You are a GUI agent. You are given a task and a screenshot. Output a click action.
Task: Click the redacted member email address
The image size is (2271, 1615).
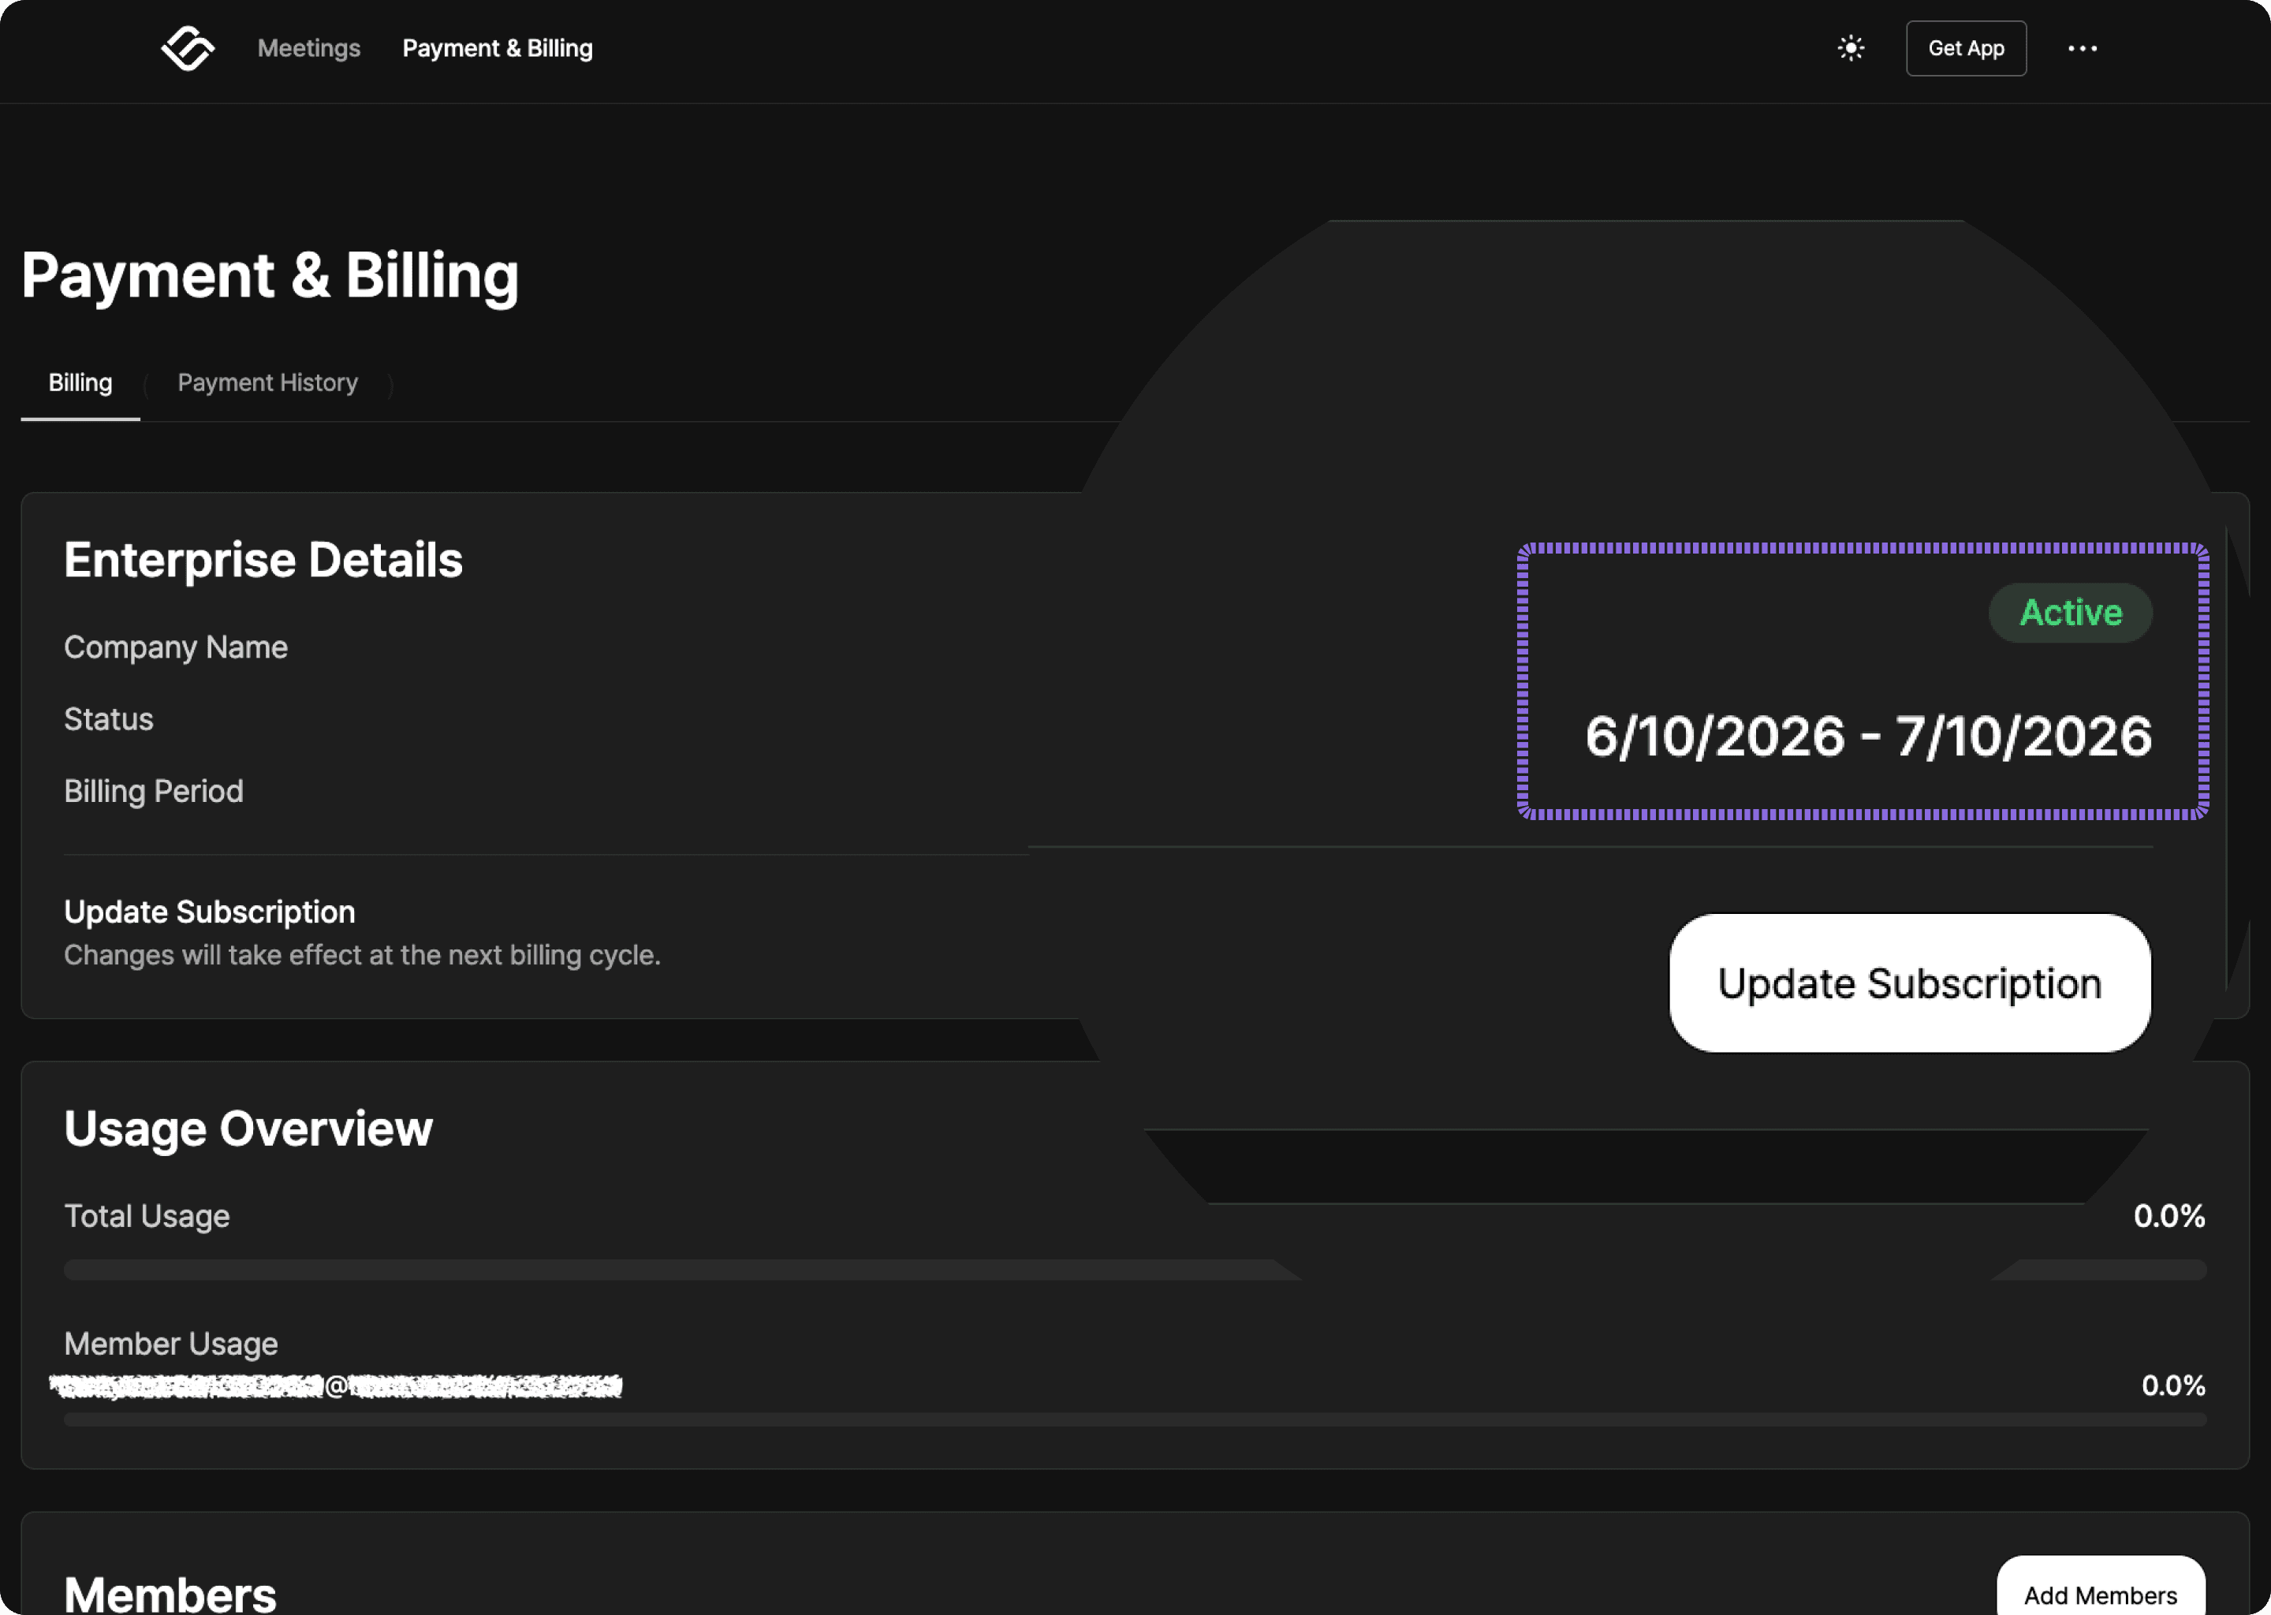[335, 1386]
